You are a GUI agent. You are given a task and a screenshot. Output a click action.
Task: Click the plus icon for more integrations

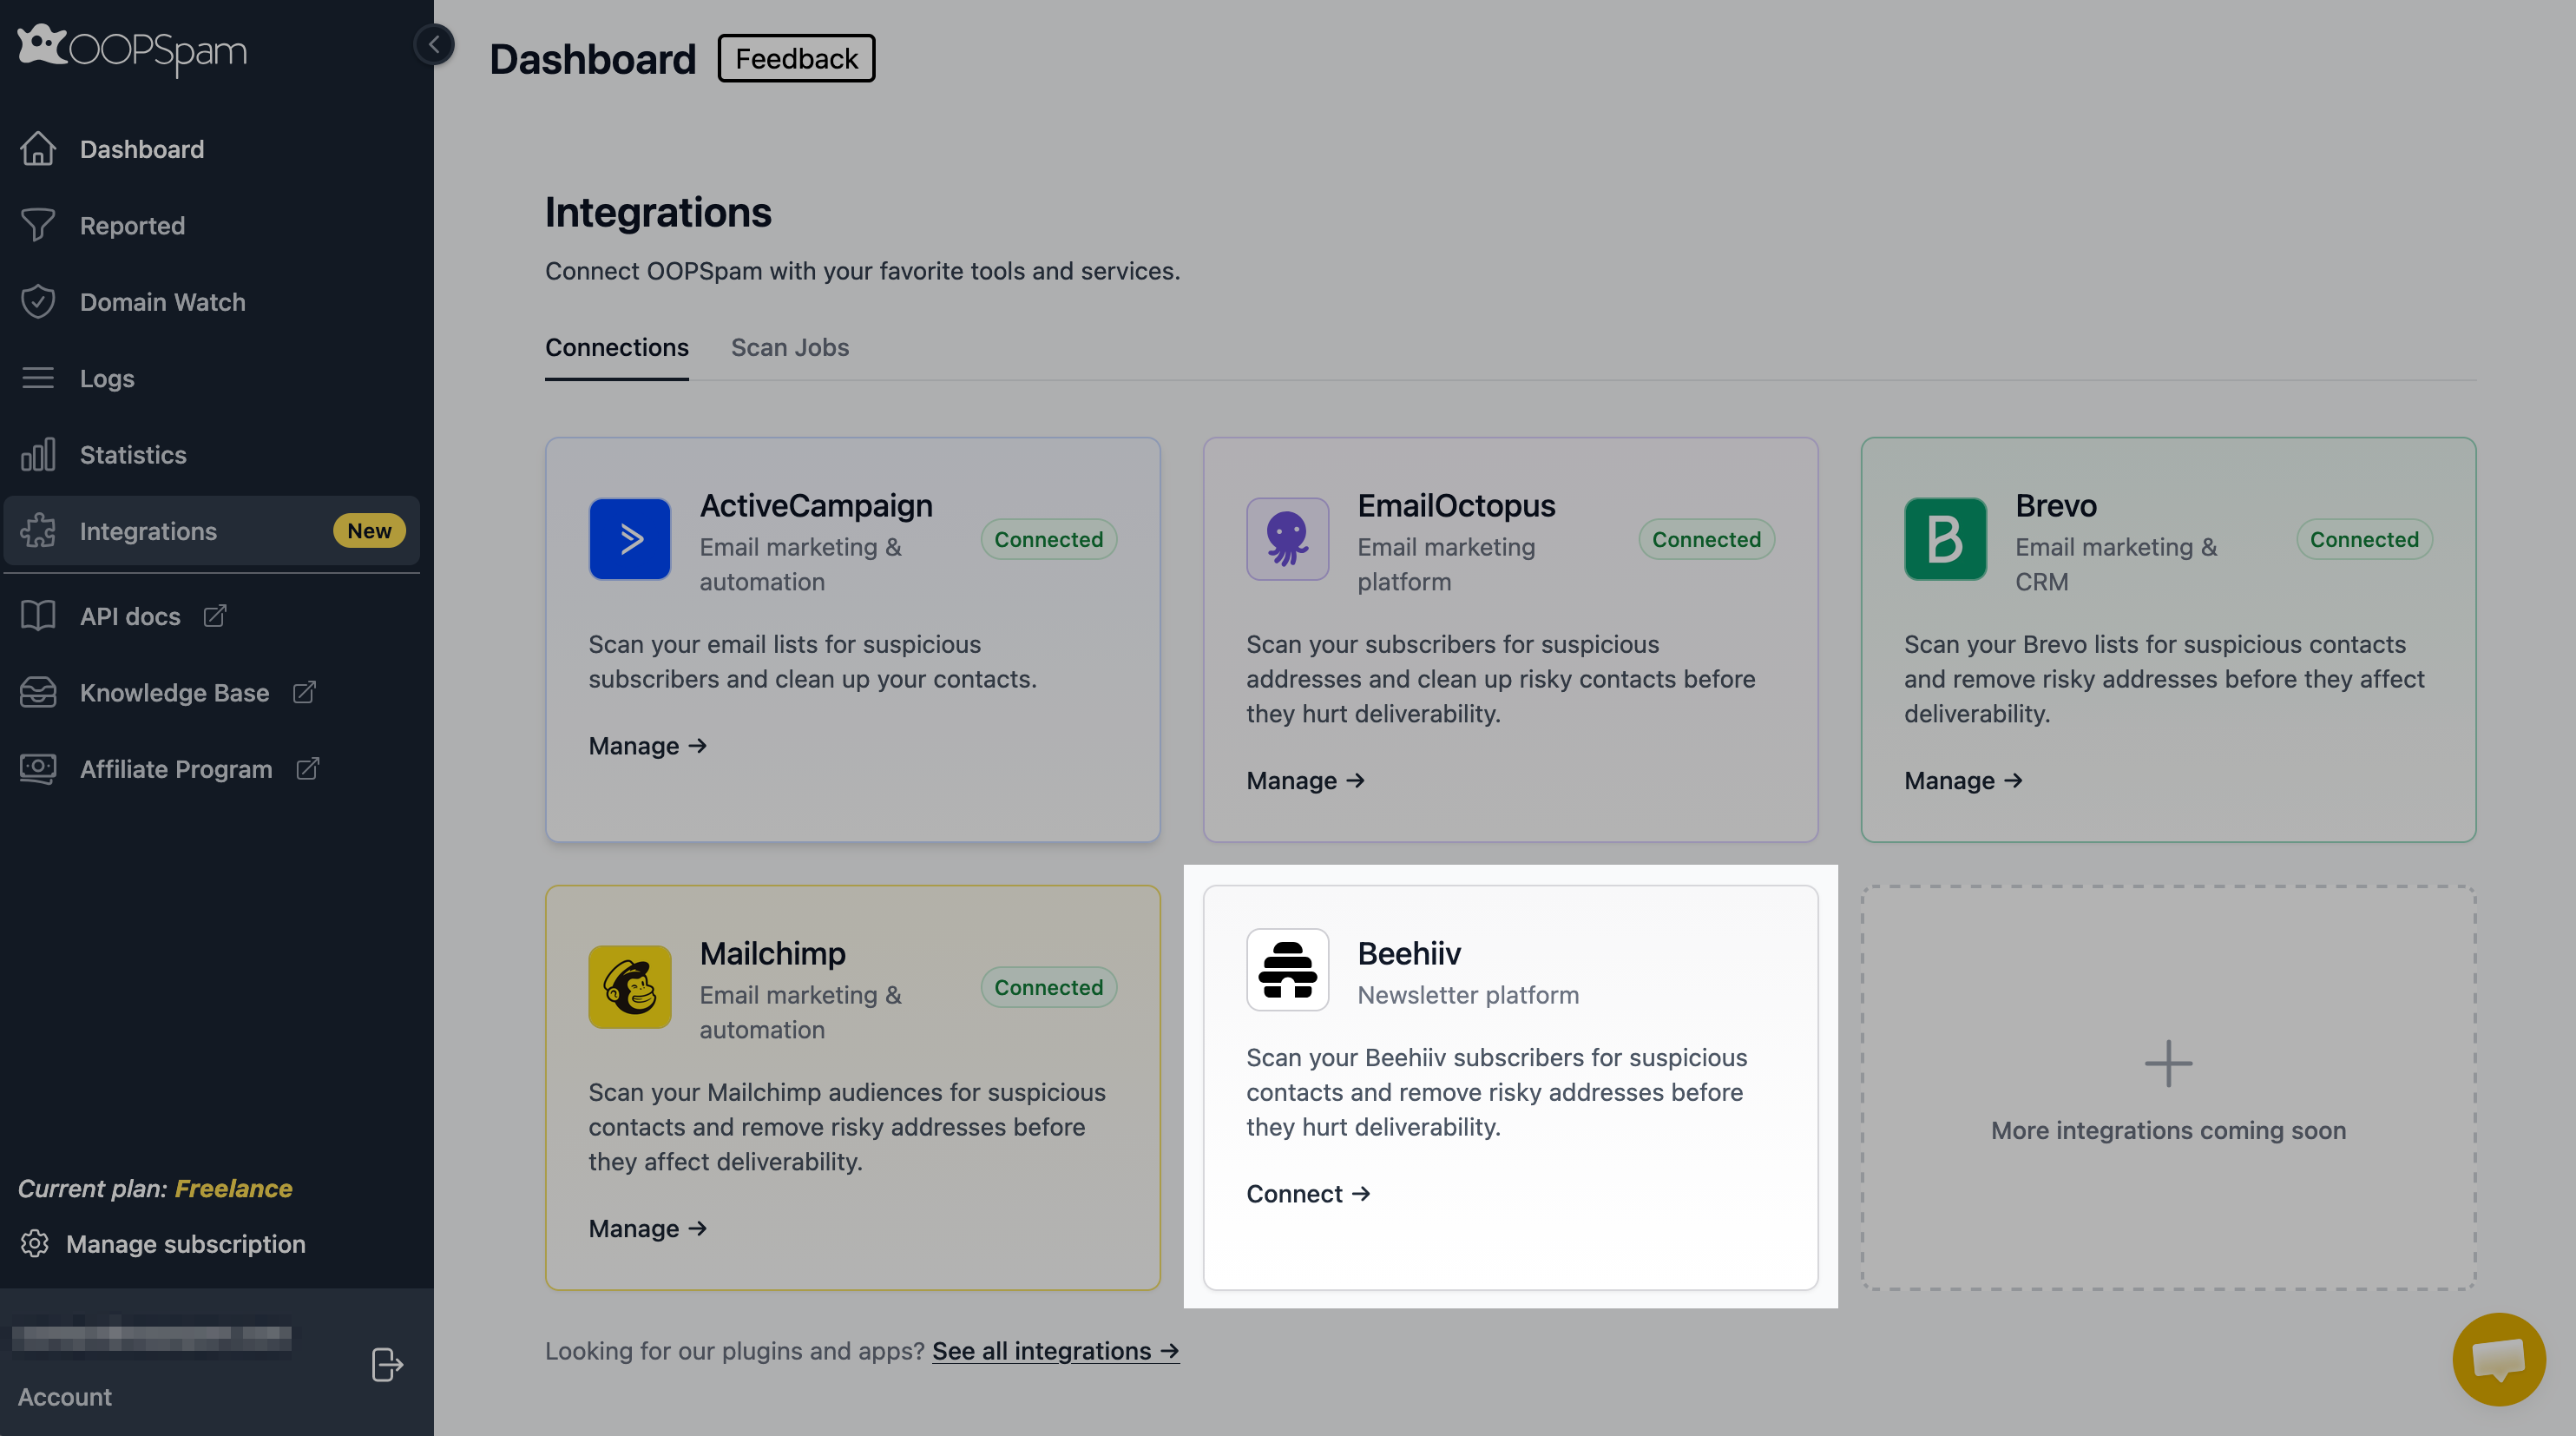pyautogui.click(x=2168, y=1063)
